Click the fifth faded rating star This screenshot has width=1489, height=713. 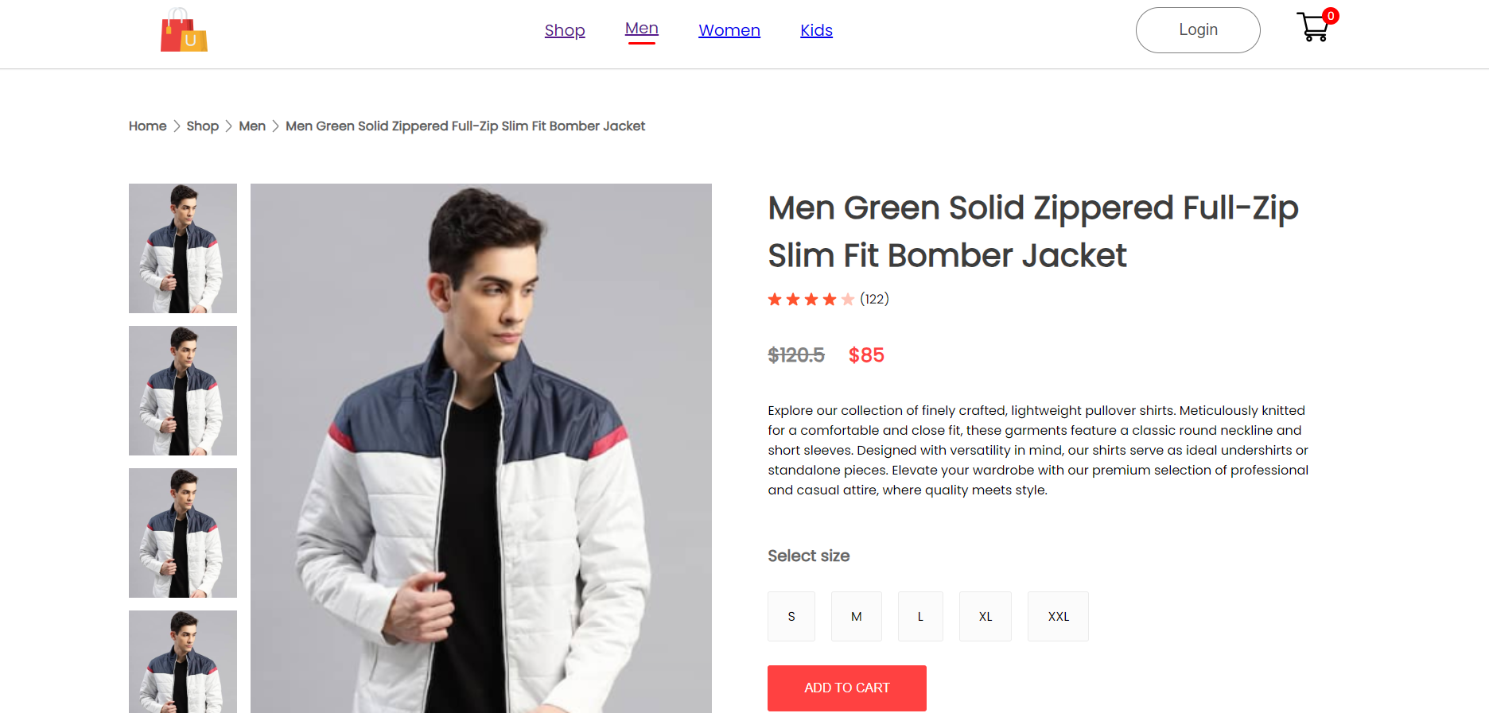click(848, 300)
